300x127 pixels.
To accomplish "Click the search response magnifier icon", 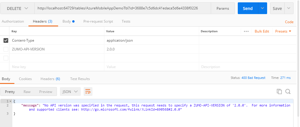I will (288, 92).
